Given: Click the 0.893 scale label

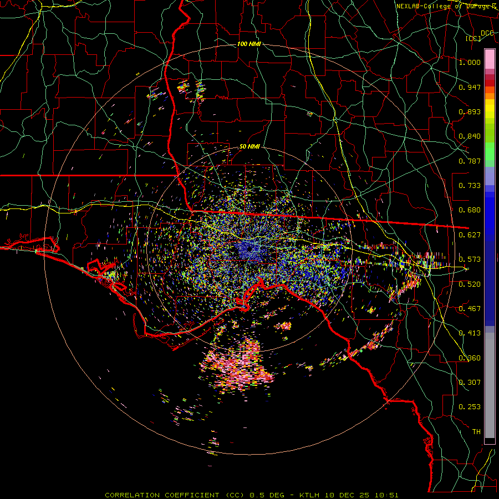Looking at the screenshot, I should coord(470,111).
